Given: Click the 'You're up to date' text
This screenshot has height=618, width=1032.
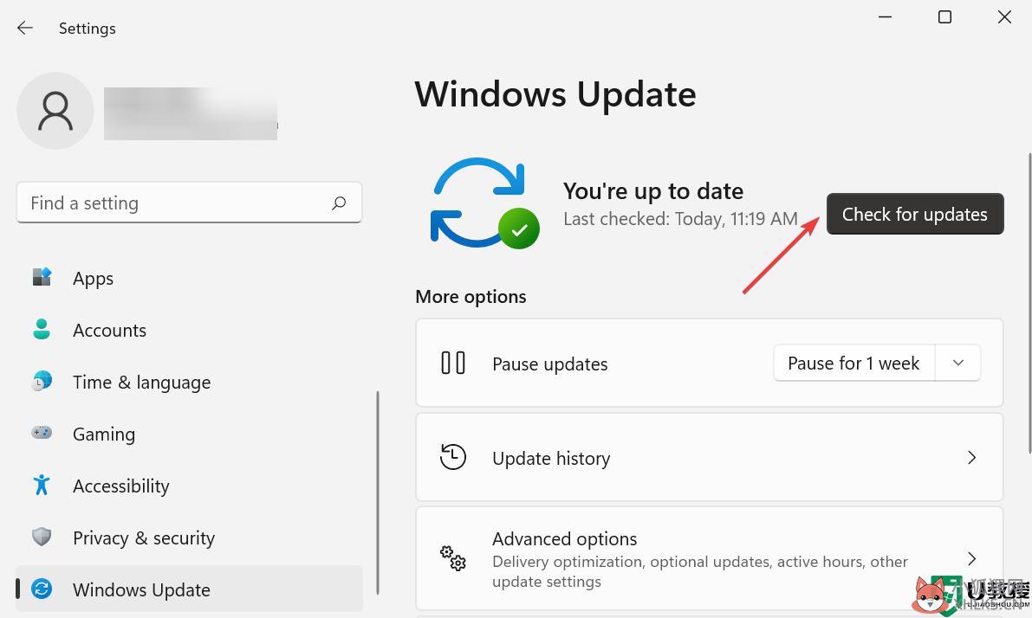Looking at the screenshot, I should point(652,191).
